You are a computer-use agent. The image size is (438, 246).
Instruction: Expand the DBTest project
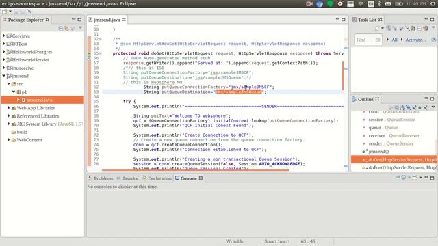3,44
